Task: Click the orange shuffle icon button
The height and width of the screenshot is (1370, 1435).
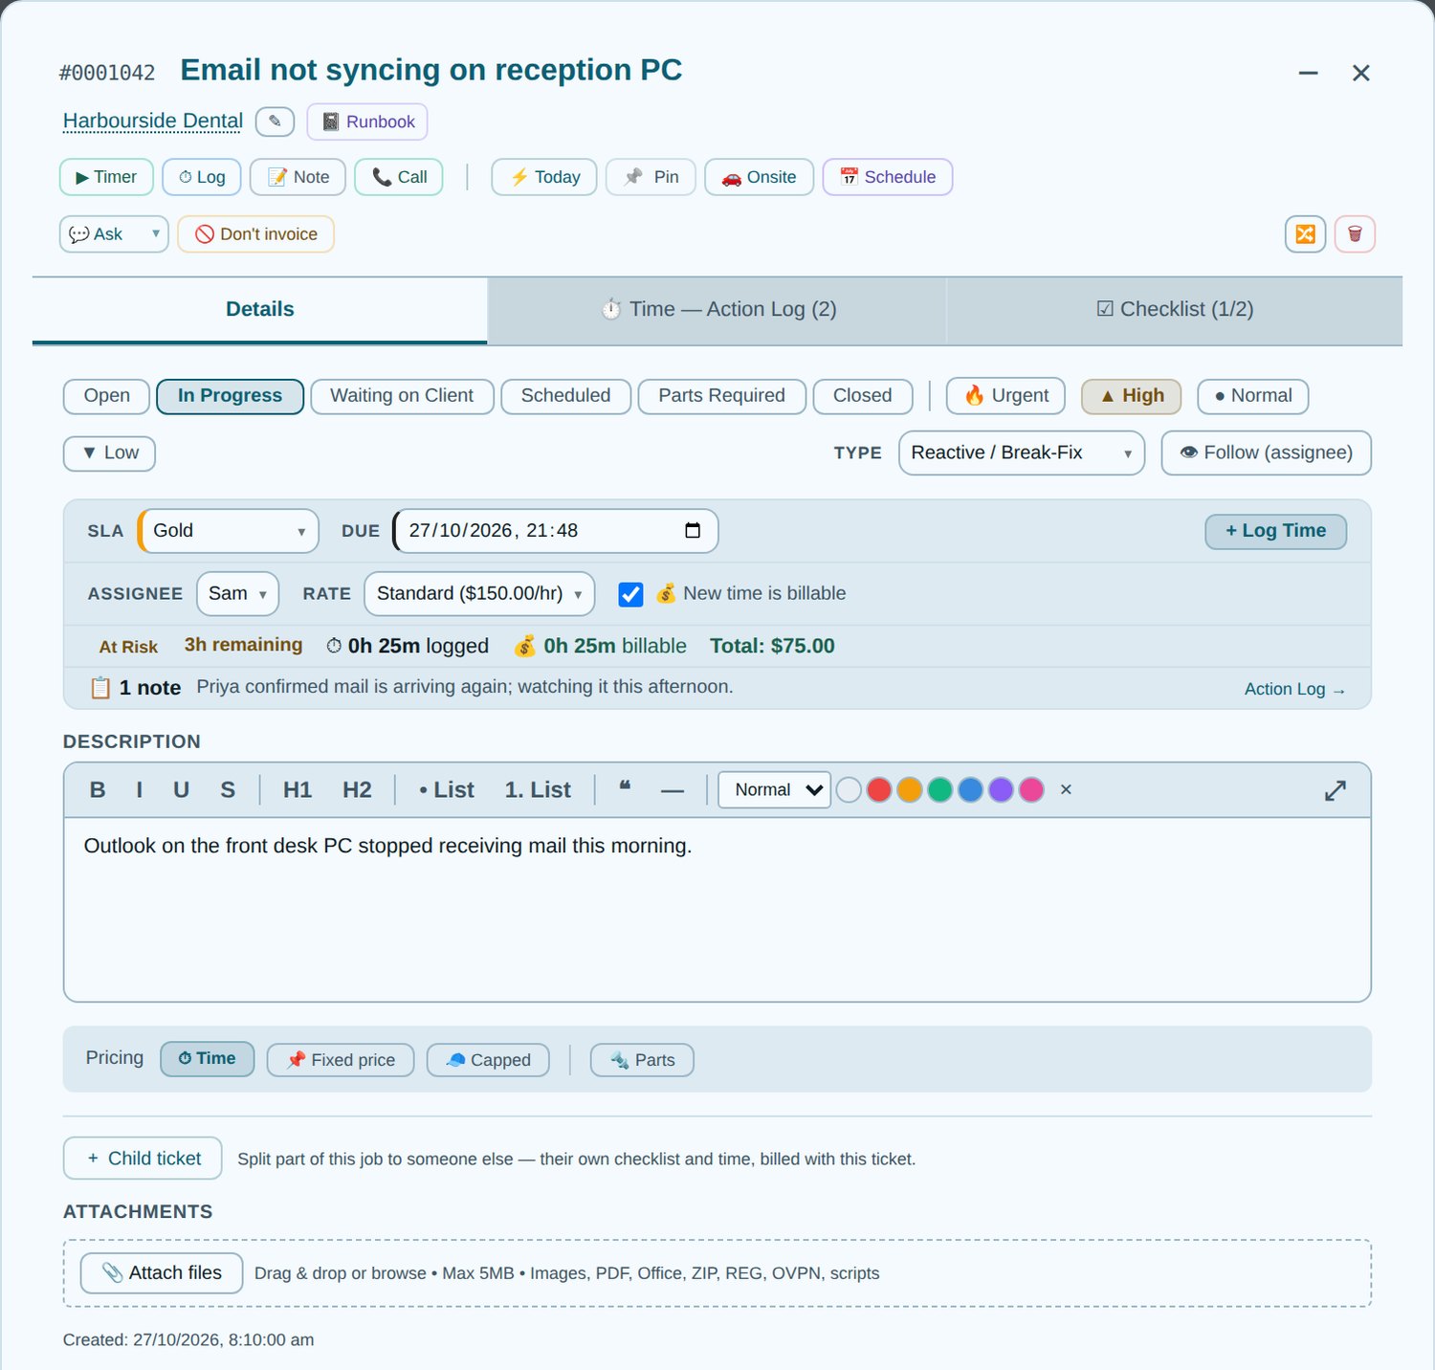Action: [x=1306, y=234]
